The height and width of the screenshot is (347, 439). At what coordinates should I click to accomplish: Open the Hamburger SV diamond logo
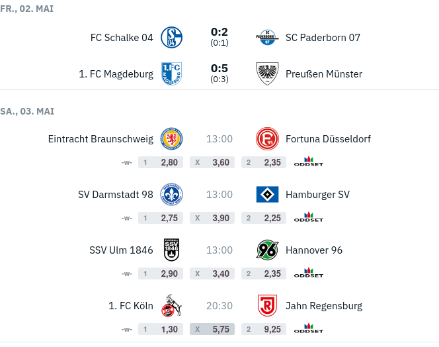click(x=267, y=195)
